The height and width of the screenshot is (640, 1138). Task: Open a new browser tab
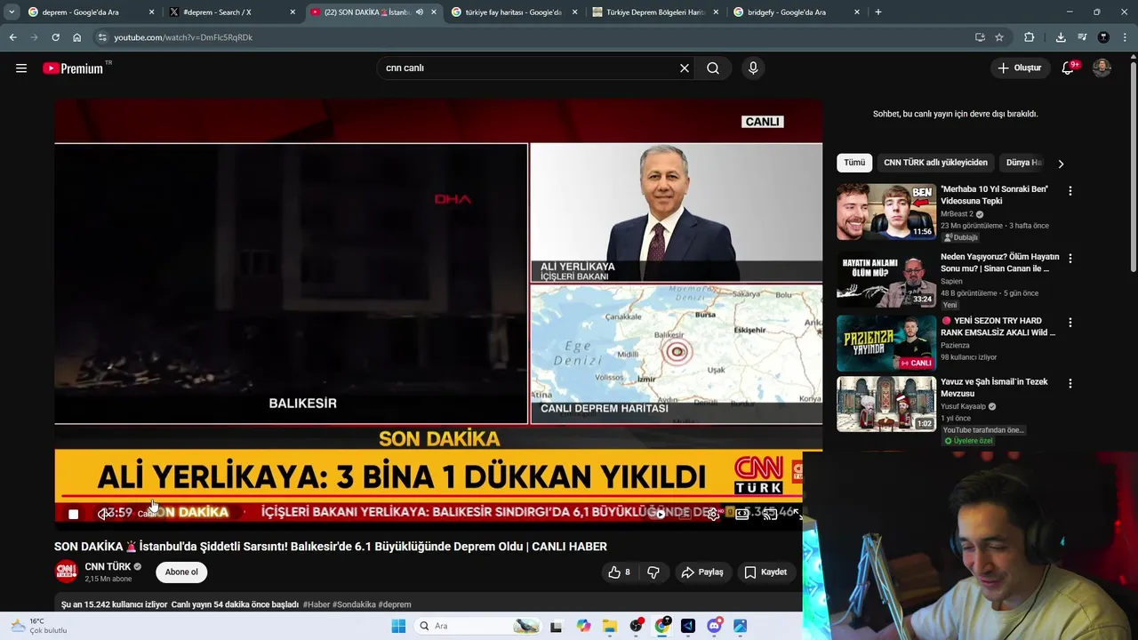pos(878,12)
